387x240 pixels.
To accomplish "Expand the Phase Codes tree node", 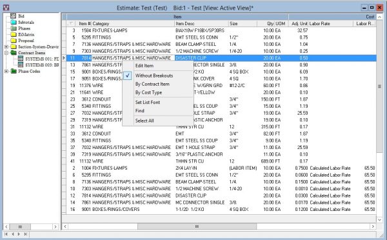I will point(6,71).
